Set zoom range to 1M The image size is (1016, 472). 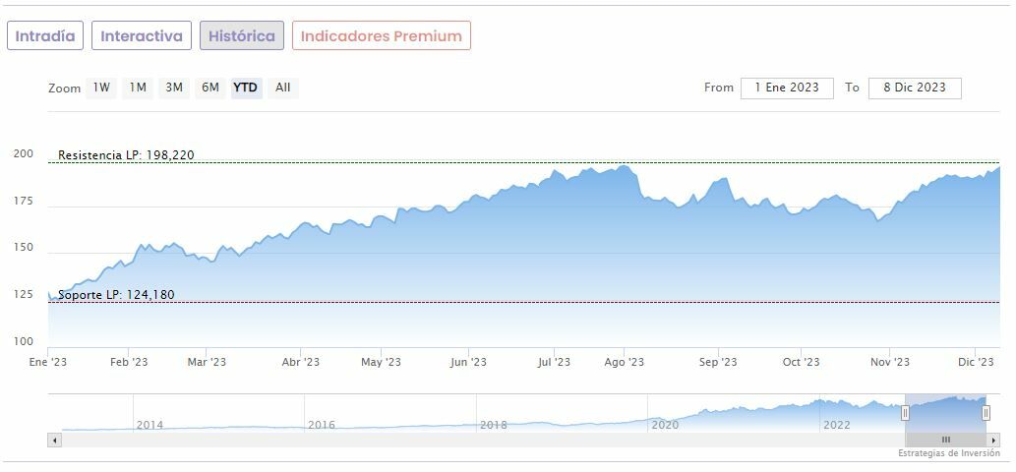click(x=138, y=88)
